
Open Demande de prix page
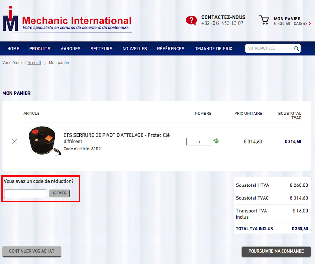213,49
